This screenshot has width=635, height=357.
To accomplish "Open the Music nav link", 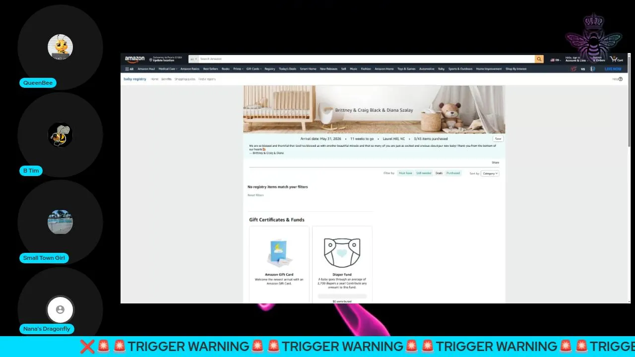I will click(353, 69).
